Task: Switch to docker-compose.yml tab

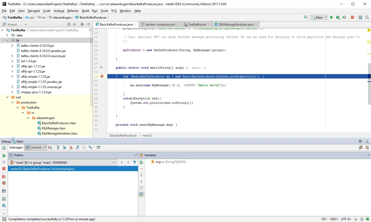Action: (x=160, y=24)
